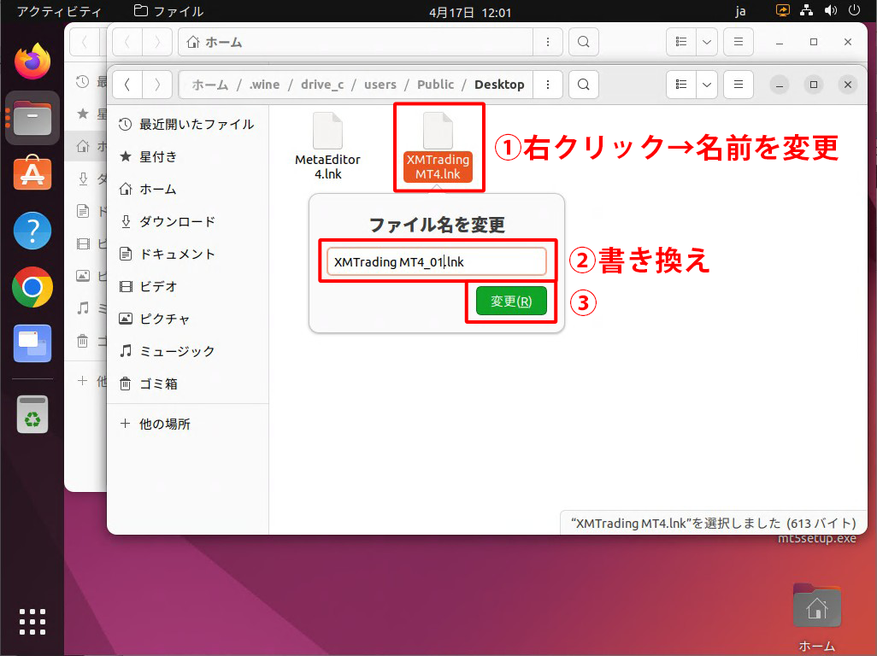Launch Firefox from the dock
The width and height of the screenshot is (877, 656).
pyautogui.click(x=32, y=61)
